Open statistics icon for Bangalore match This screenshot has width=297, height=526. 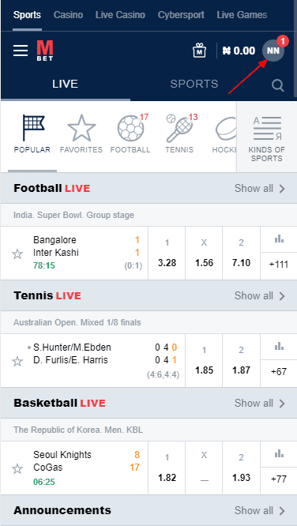[x=279, y=239]
